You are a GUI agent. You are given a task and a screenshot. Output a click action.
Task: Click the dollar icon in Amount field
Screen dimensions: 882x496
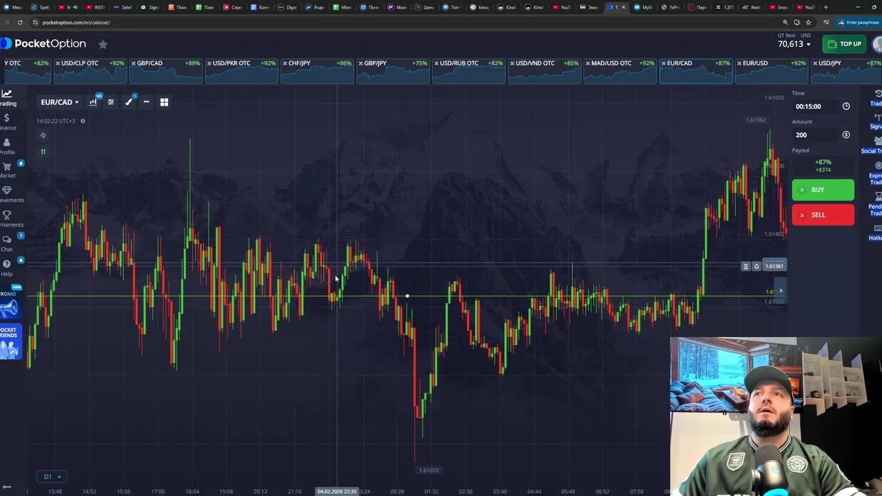(x=845, y=135)
